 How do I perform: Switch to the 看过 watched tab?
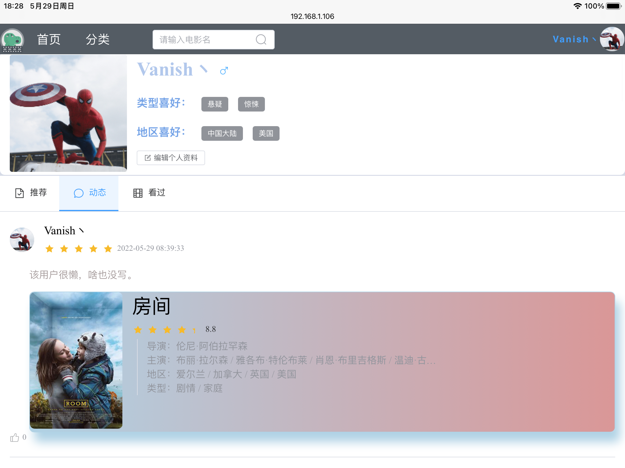[x=149, y=193]
